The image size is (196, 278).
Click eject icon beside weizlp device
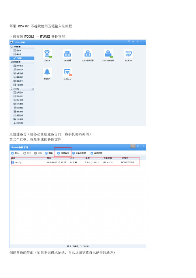tap(33, 89)
